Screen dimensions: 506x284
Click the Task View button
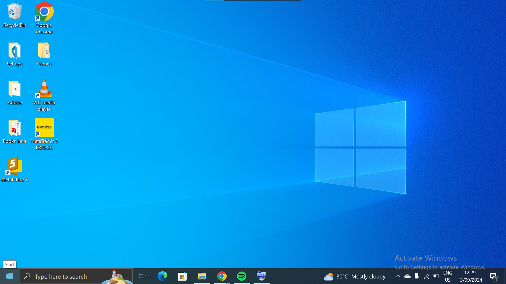click(x=142, y=276)
